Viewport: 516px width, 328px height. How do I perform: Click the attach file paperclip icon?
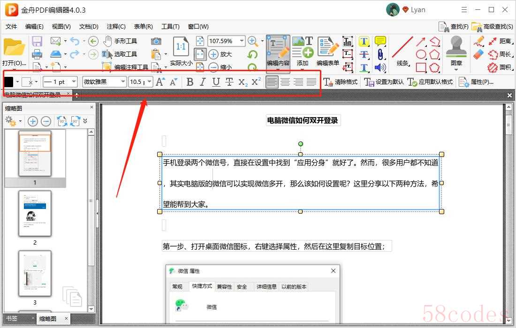coord(380,54)
